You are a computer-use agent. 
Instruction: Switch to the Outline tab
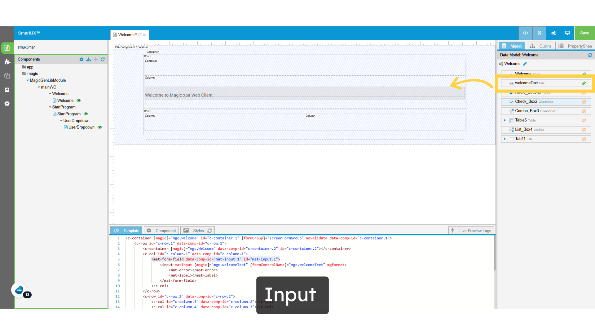click(x=541, y=46)
